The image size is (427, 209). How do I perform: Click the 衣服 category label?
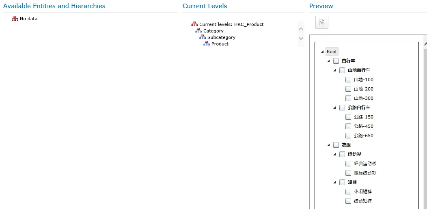pyautogui.click(x=346, y=145)
